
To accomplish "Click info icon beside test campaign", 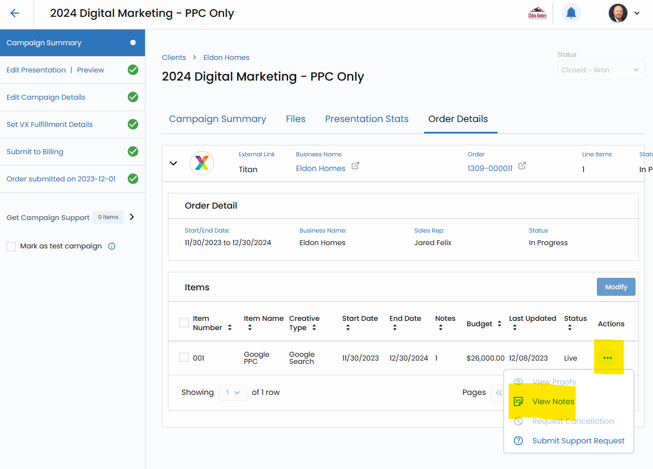I will [112, 246].
